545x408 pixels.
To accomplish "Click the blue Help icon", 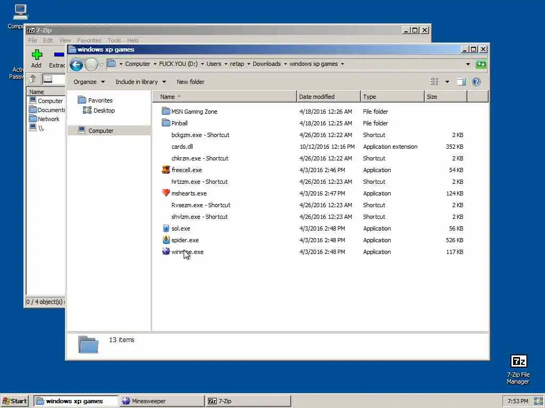I will point(476,81).
